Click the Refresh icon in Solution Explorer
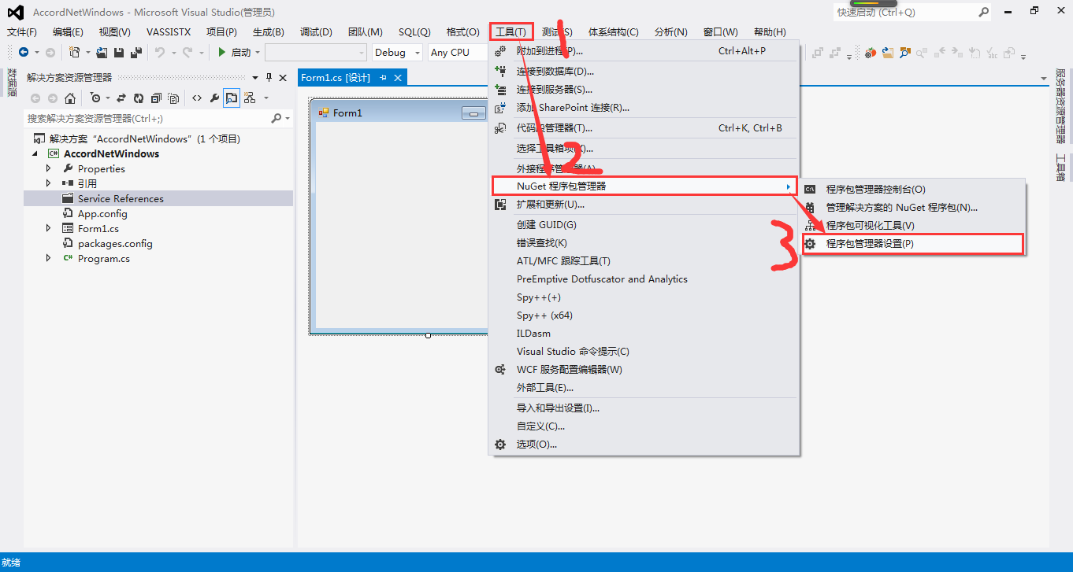Screen dimensions: 1073x572 coord(139,98)
